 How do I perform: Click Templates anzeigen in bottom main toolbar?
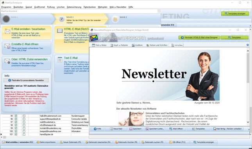[x=204, y=142]
